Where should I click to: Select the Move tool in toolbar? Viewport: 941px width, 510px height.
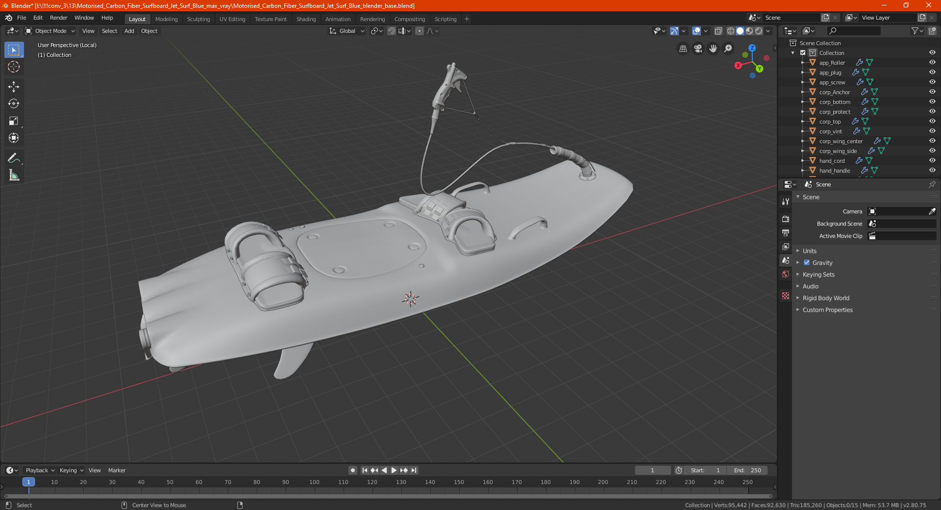click(14, 87)
